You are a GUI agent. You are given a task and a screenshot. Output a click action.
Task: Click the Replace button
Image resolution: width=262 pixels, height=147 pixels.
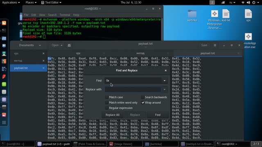[135, 115]
